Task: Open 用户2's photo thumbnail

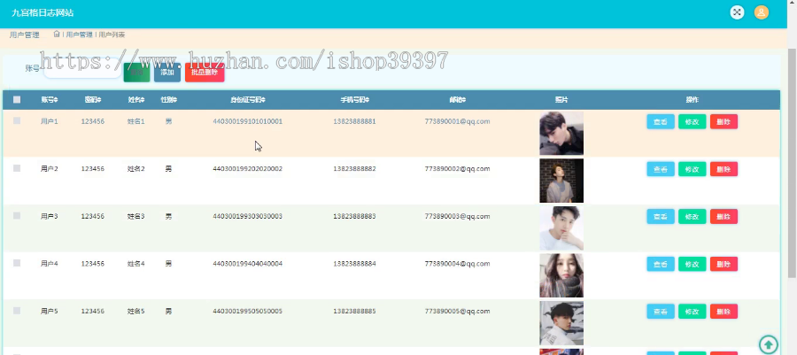Action: click(x=561, y=181)
